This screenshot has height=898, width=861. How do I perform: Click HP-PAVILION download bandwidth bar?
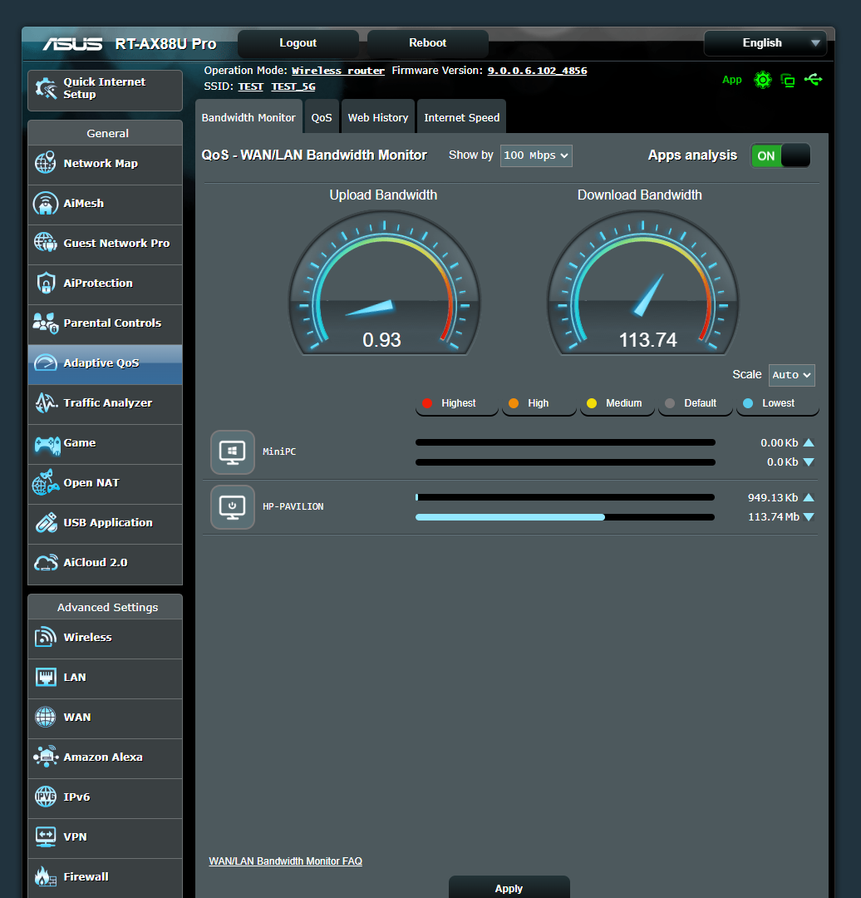pos(565,517)
